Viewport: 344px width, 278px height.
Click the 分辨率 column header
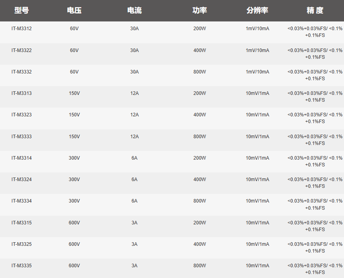[x=257, y=10]
